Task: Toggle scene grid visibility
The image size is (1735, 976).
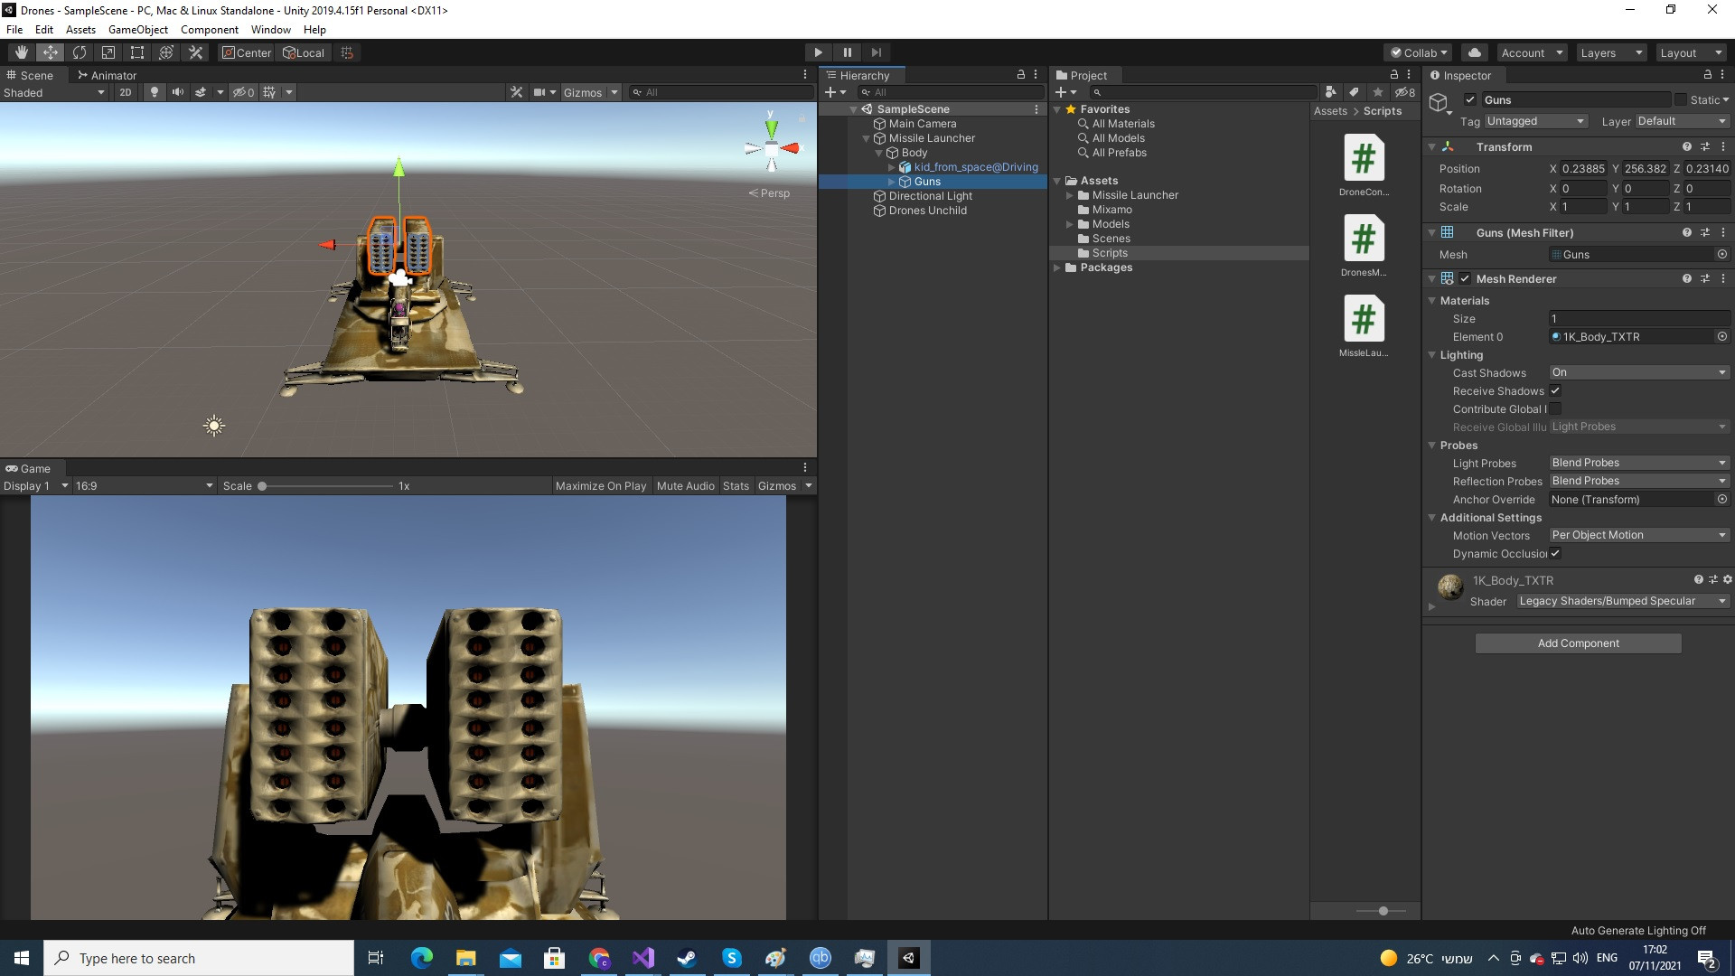Action: coord(269,92)
